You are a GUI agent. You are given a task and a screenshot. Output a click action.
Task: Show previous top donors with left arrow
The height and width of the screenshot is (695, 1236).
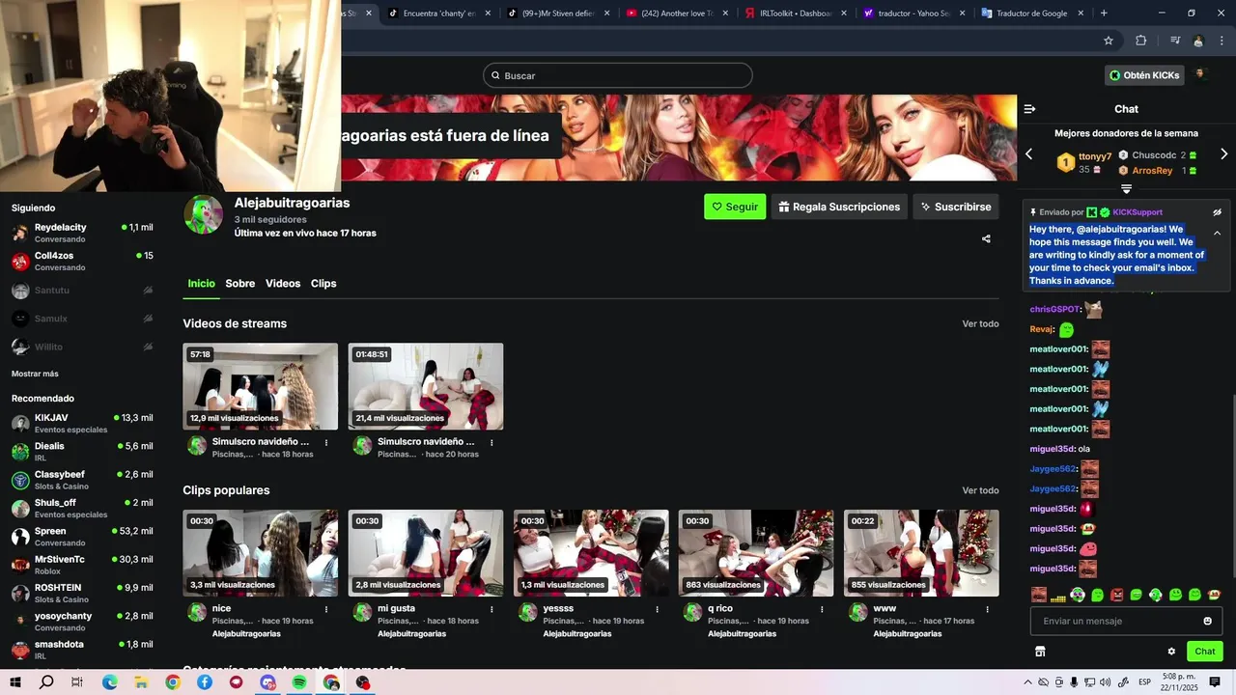pos(1028,154)
